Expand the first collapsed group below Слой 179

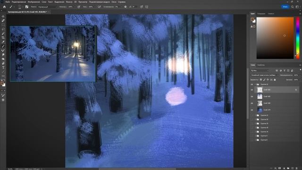[x=255, y=115]
